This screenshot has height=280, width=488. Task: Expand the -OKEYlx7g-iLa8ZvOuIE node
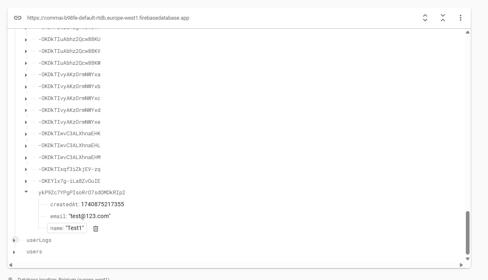click(x=26, y=181)
